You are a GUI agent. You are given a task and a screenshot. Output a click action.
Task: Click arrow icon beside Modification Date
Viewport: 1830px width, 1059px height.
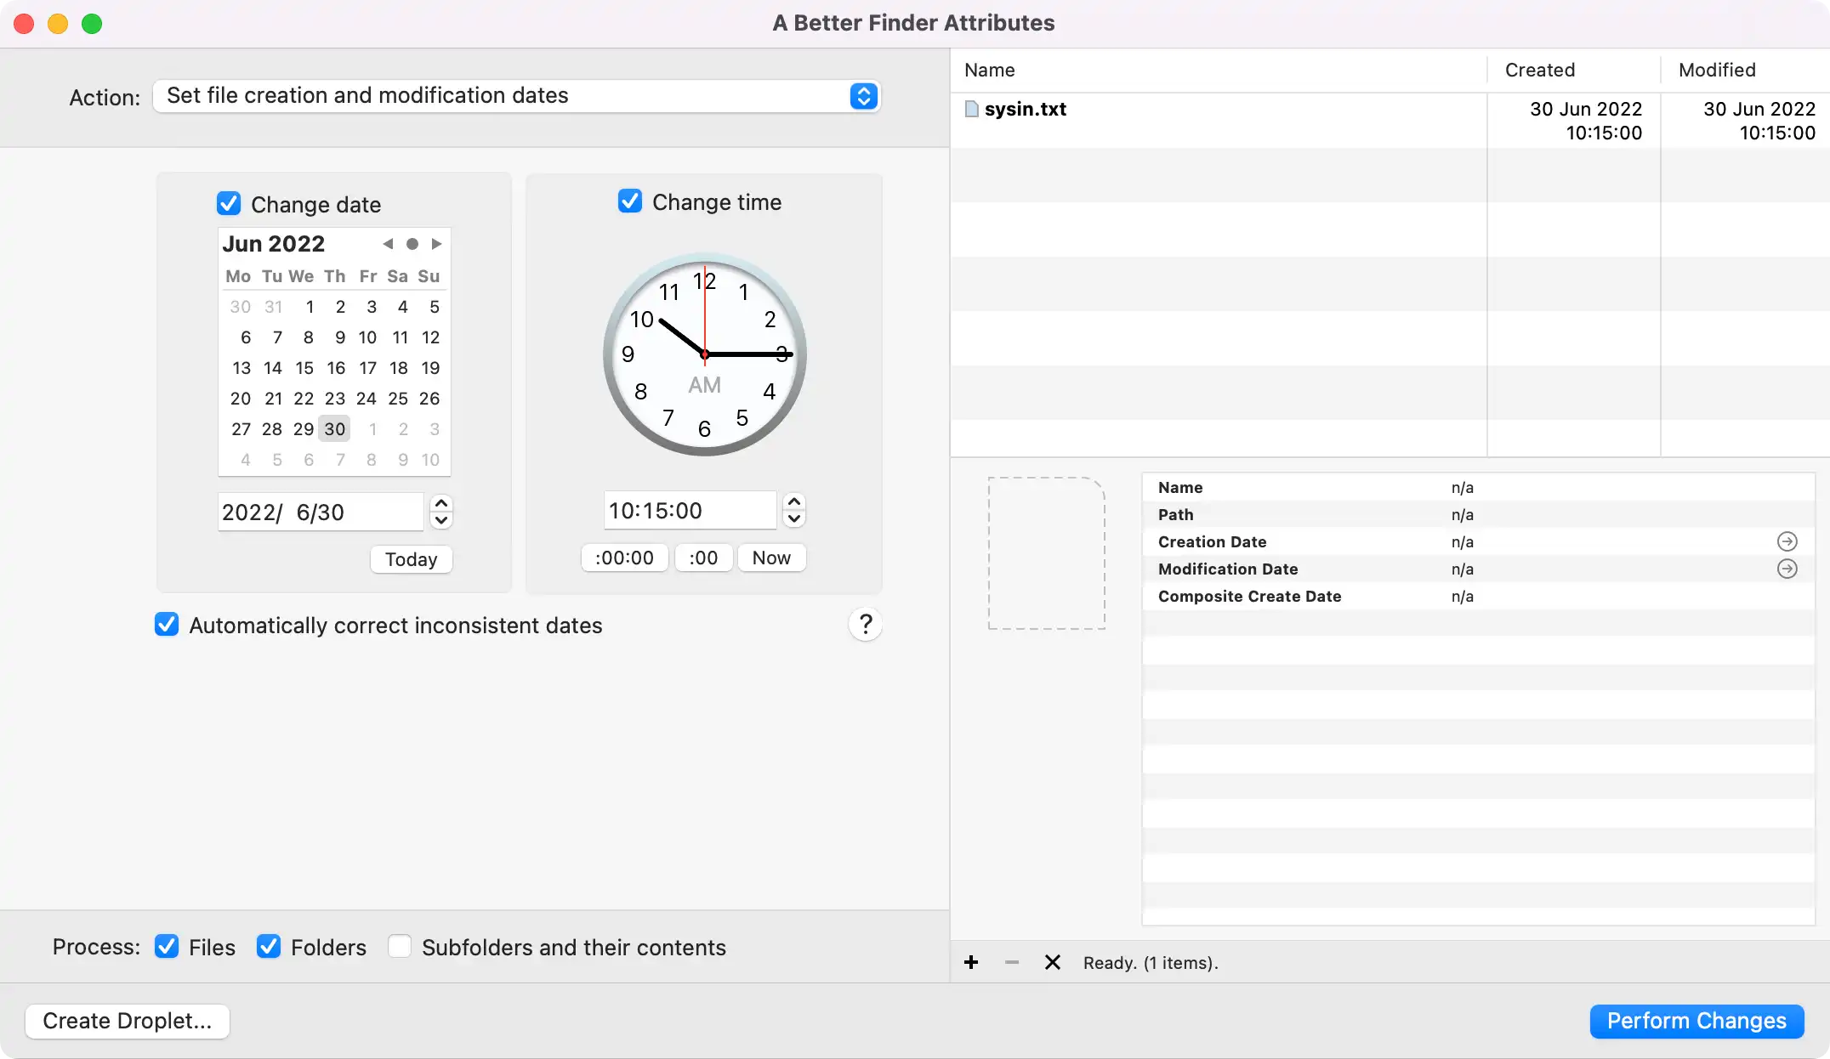1787,569
